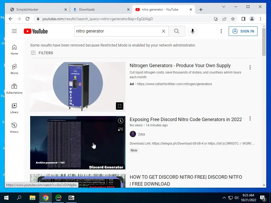Image resolution: width=271 pixels, height=203 pixels.
Task: Click scrollbar down arrow
Action: coord(264,185)
